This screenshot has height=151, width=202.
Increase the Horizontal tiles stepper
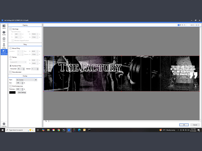tap(24, 68)
